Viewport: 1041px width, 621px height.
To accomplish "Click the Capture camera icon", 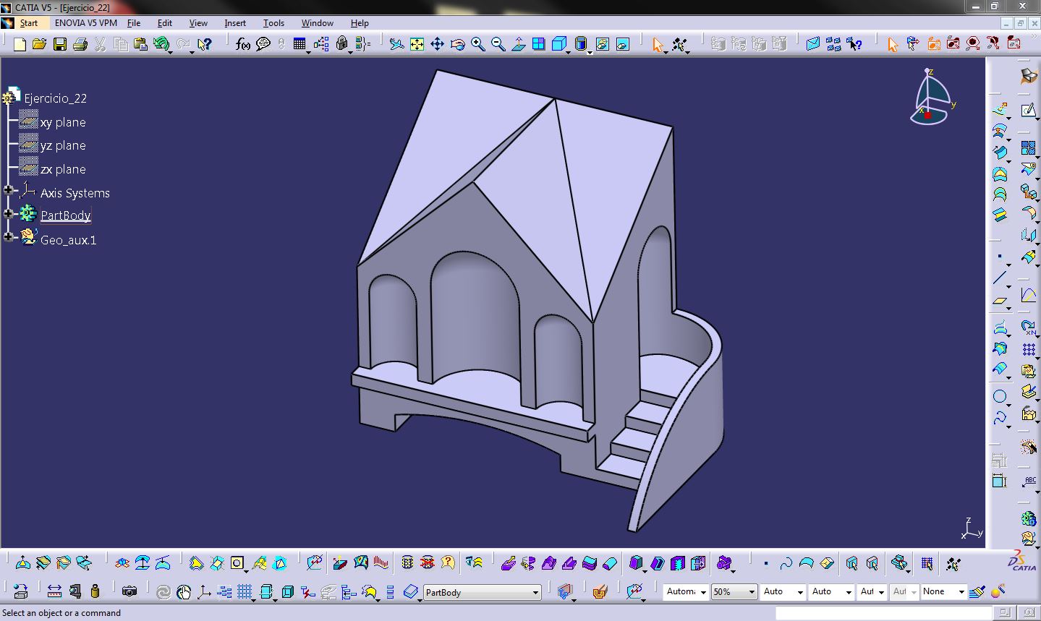I will (x=129, y=591).
